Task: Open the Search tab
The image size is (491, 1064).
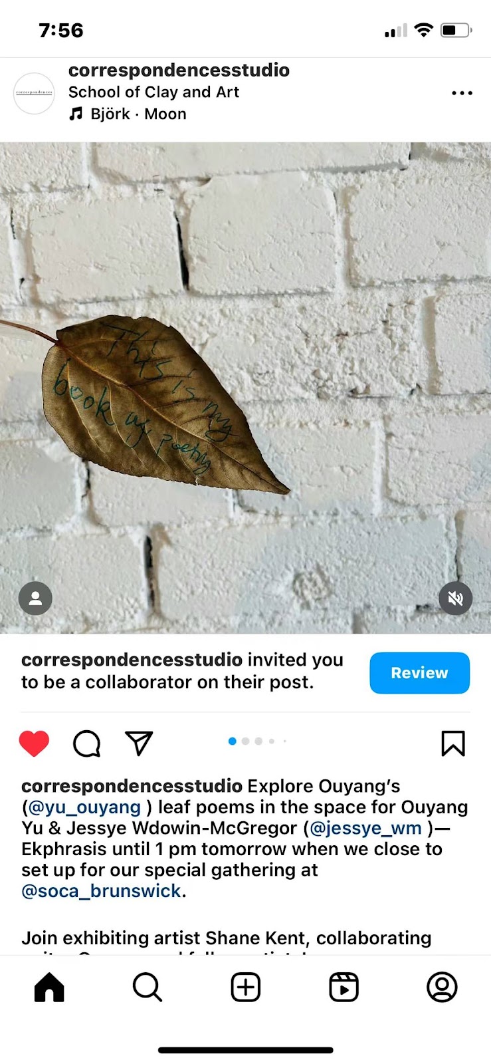Action: click(147, 987)
